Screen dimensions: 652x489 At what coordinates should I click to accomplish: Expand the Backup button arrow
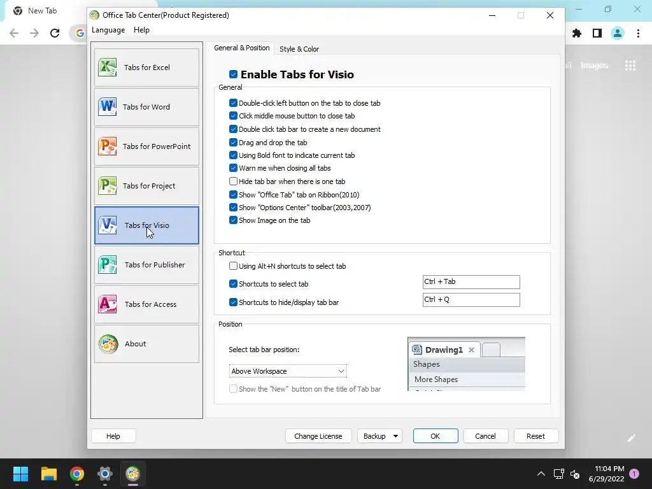[395, 436]
